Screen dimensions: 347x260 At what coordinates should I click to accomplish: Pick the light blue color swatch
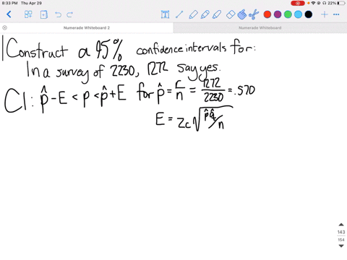tap(298, 14)
